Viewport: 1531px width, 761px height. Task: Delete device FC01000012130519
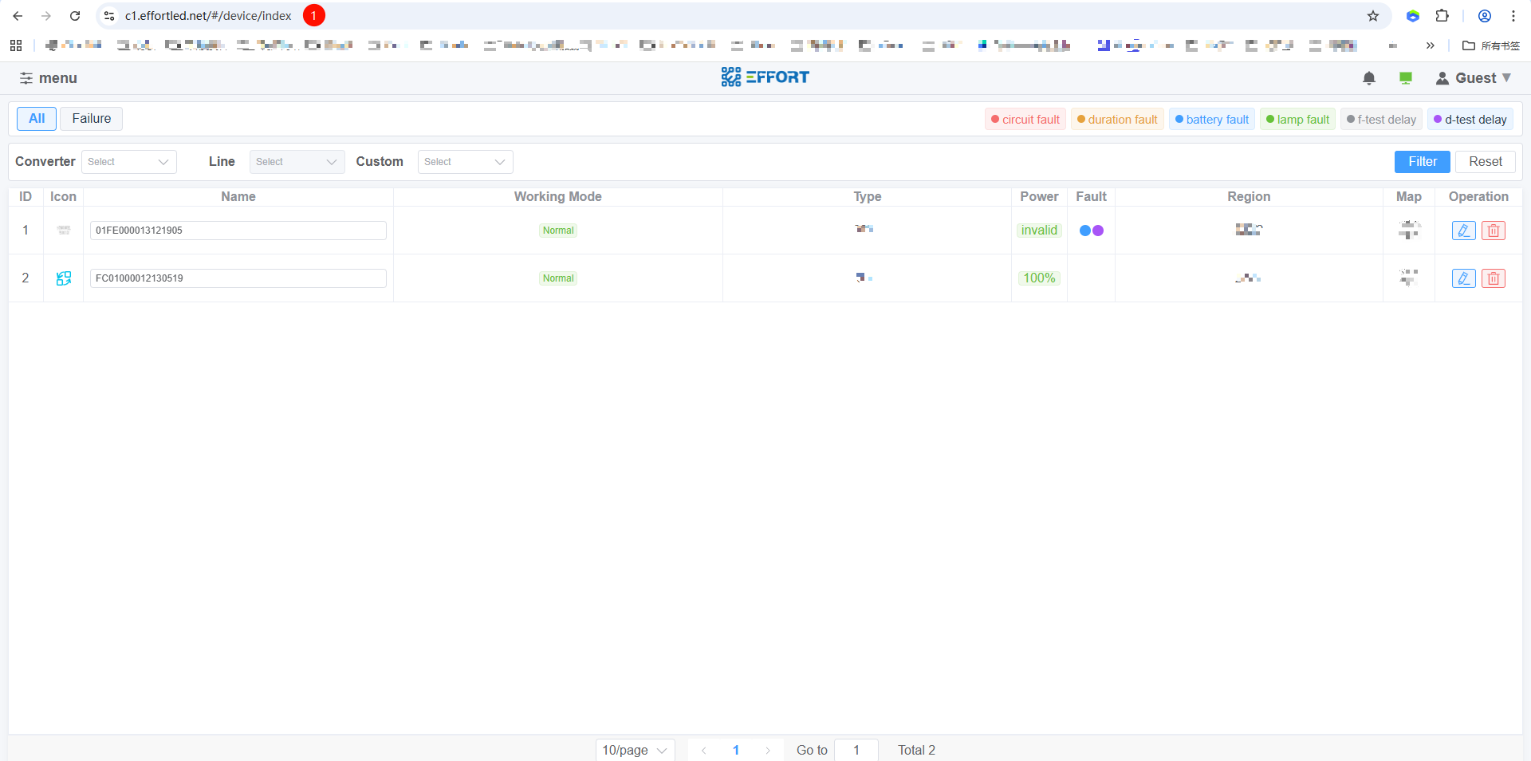(1493, 278)
